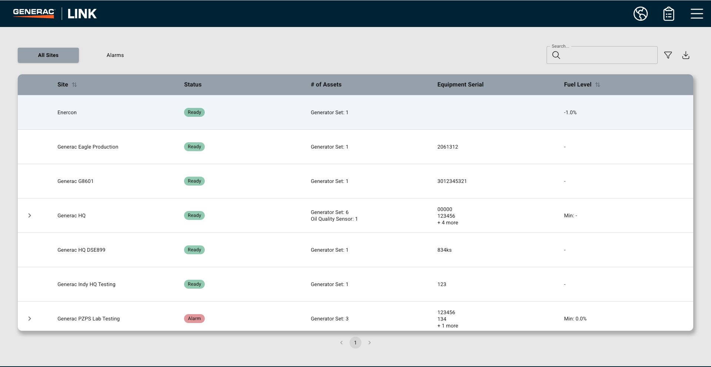Open the Enercon site row
Screen dimensions: 711x367
[67, 112]
